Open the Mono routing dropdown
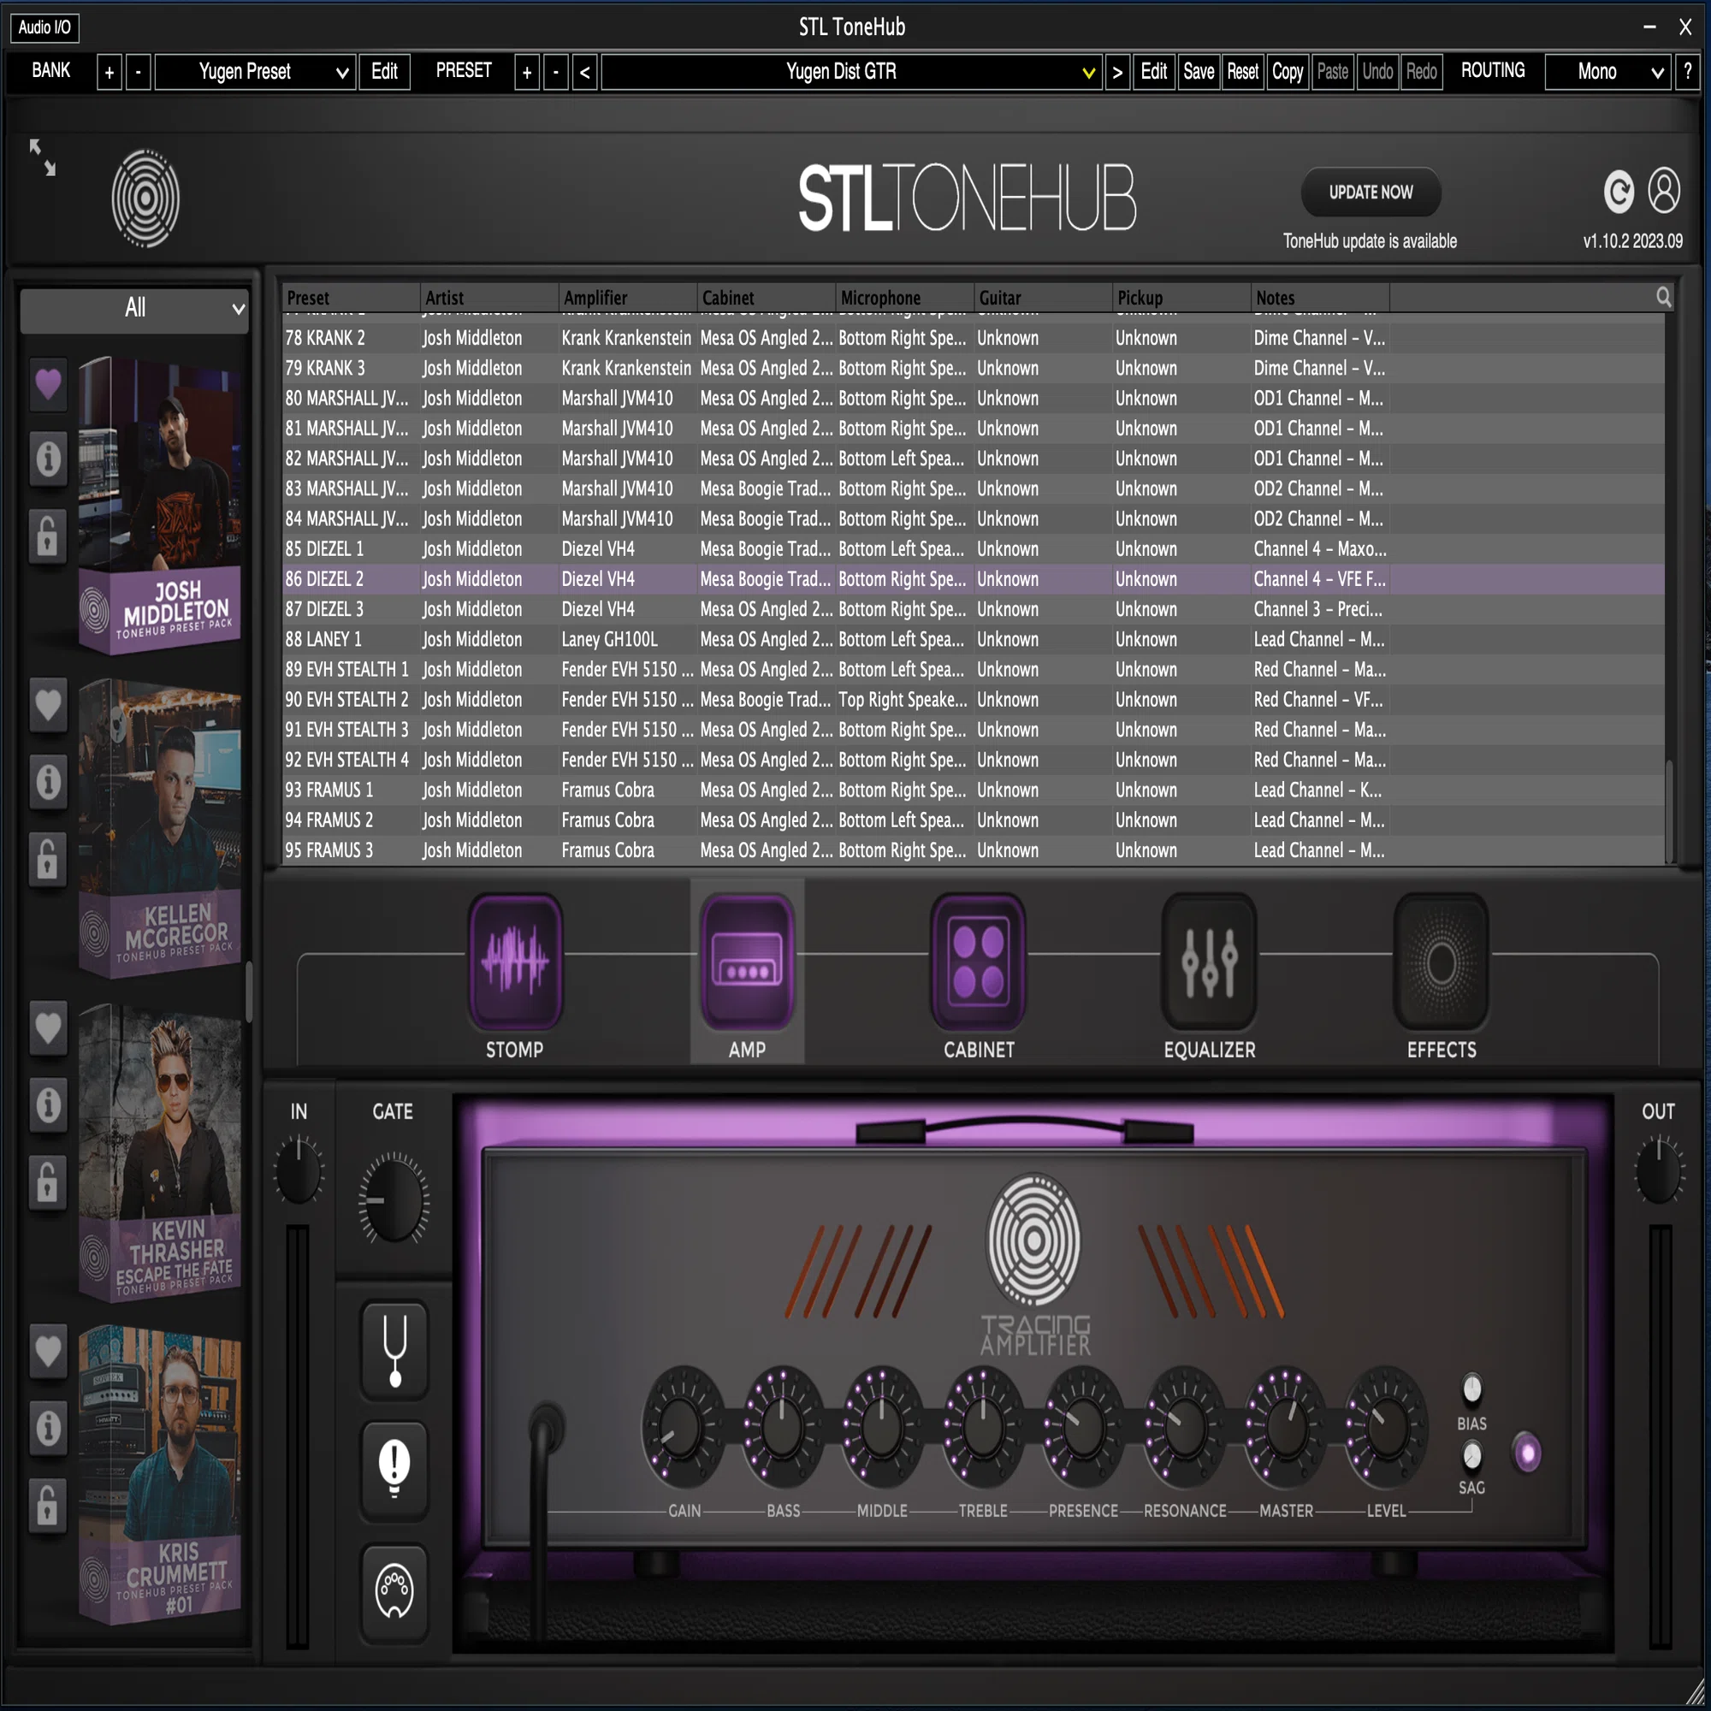Screen dimensions: 1711x1711 (1608, 72)
